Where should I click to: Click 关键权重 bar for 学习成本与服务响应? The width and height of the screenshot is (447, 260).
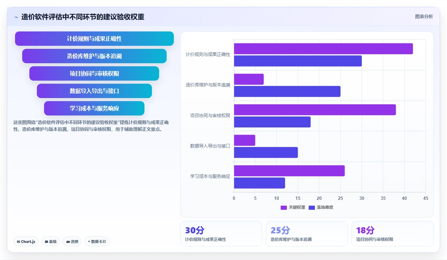click(289, 171)
